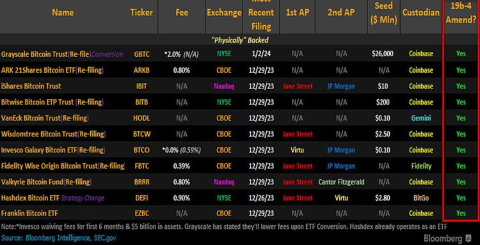480x245 pixels.
Task: Click the Nasdaq exchange in the BRRR row
Action: click(224, 182)
